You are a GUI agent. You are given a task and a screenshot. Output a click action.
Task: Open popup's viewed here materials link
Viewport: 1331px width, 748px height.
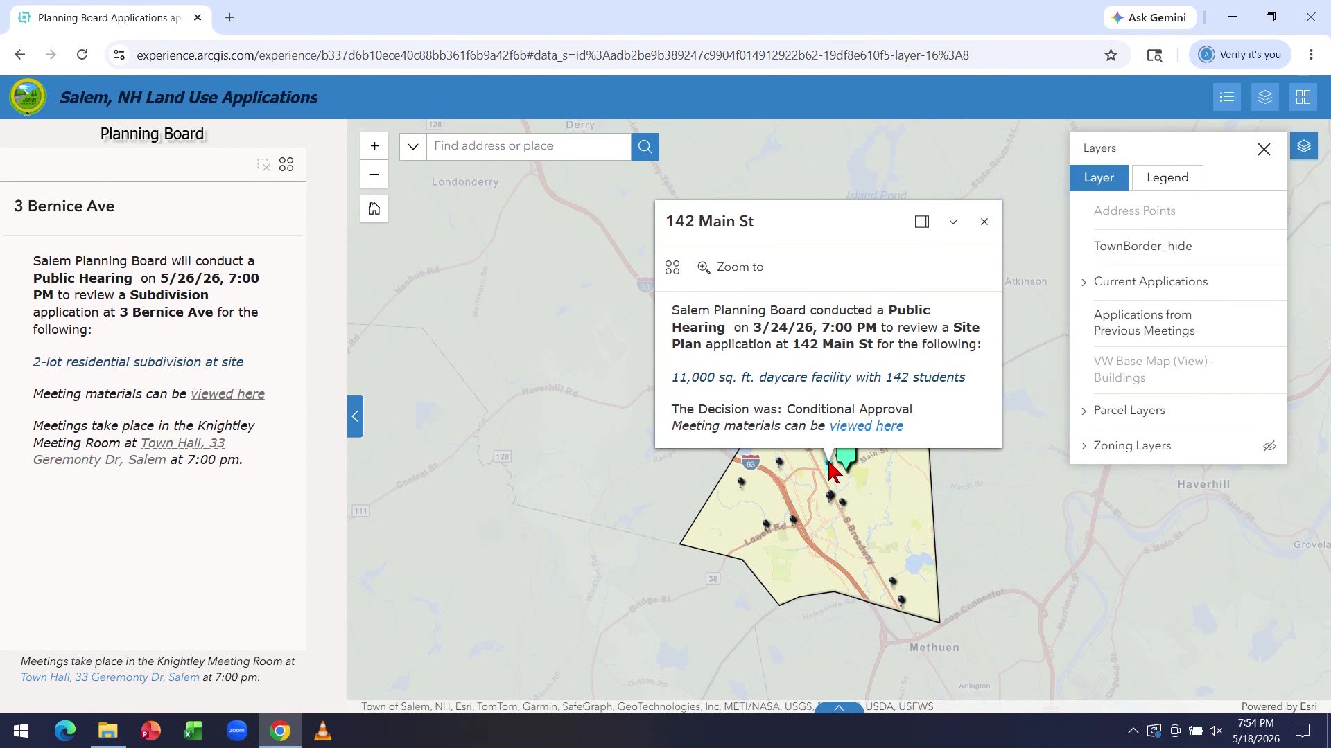866,426
